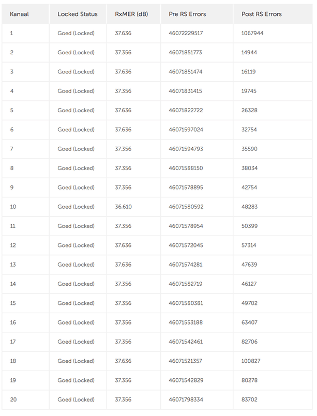The width and height of the screenshot is (317, 416).
Task: Click Post RS Errors value 14944
Action: (250, 52)
